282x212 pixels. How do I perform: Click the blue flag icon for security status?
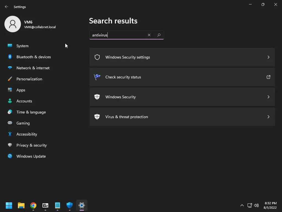pos(97,77)
